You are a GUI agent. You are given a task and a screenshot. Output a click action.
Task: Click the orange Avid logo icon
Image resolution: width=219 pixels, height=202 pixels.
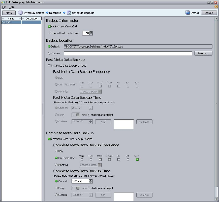tap(216, 7)
